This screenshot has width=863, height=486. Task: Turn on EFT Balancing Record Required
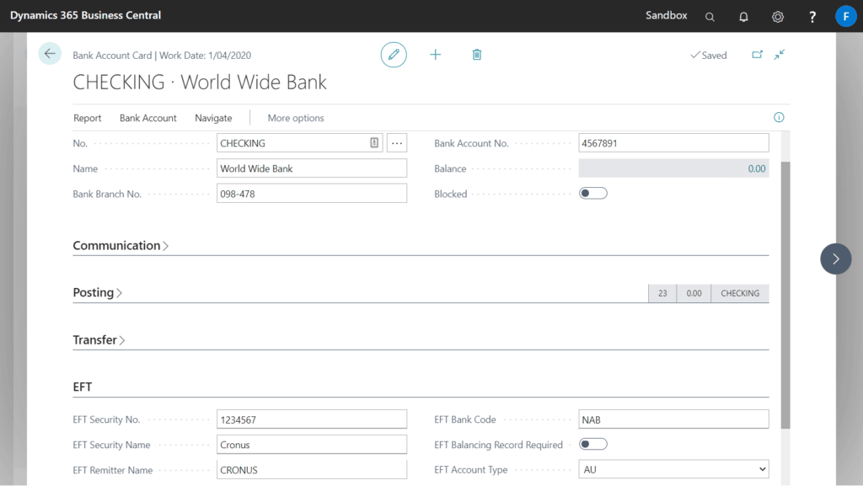(592, 444)
